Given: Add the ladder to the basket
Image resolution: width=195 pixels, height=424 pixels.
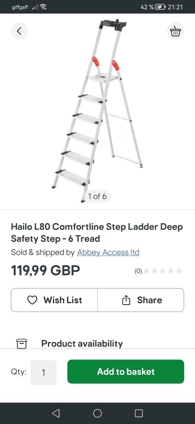Looking at the screenshot, I should click(126, 371).
